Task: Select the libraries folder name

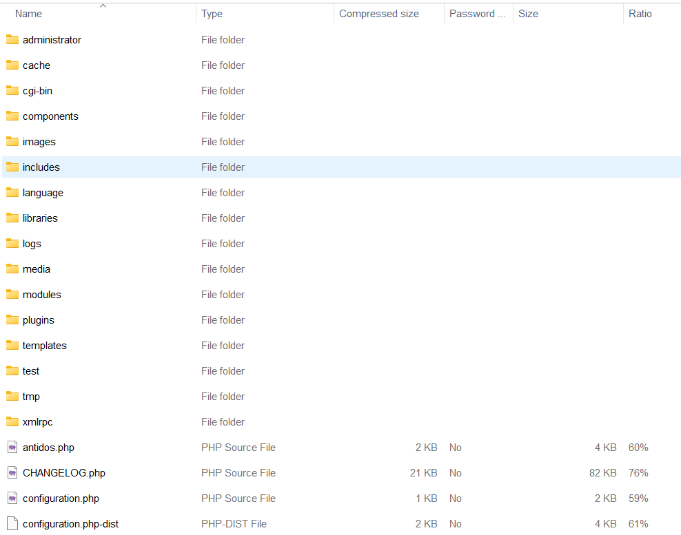Action: (40, 218)
